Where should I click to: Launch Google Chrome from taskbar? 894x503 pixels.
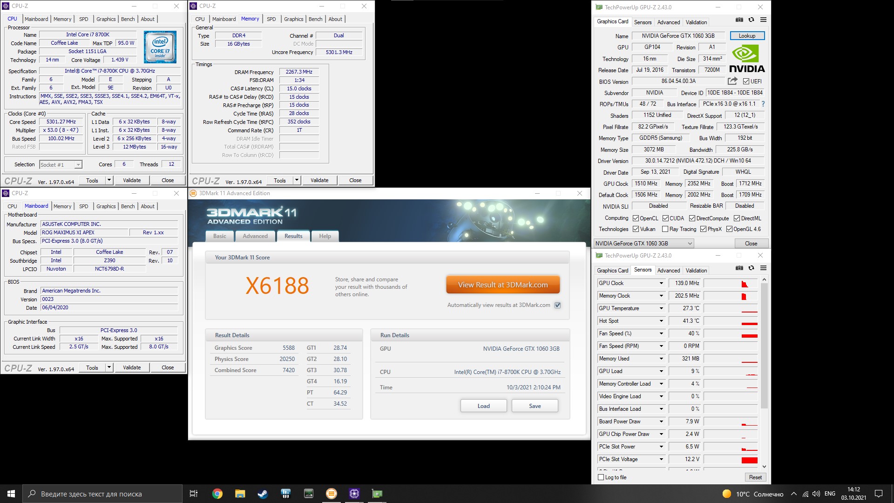(217, 494)
